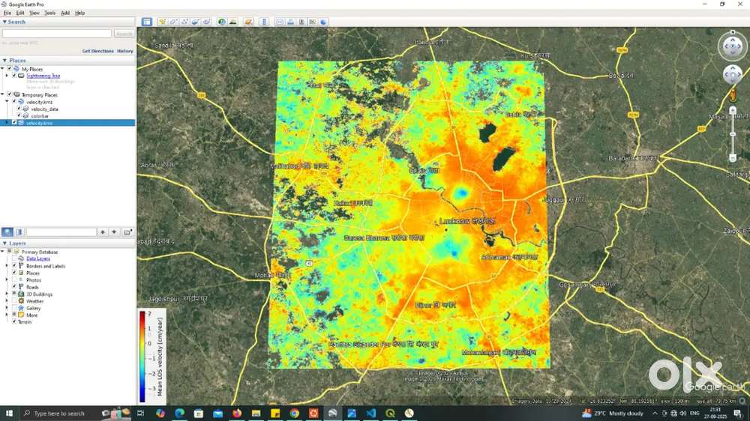Collapse the Temporary Places tree node

pos(2,95)
